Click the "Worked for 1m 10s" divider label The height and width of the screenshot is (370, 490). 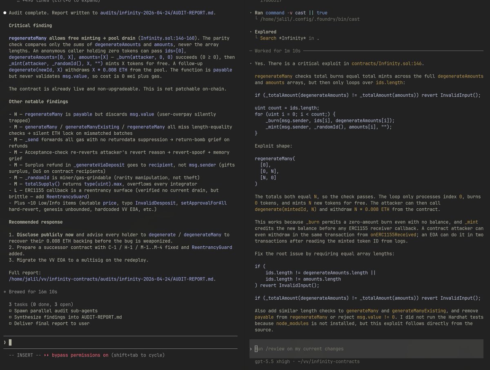[278, 51]
